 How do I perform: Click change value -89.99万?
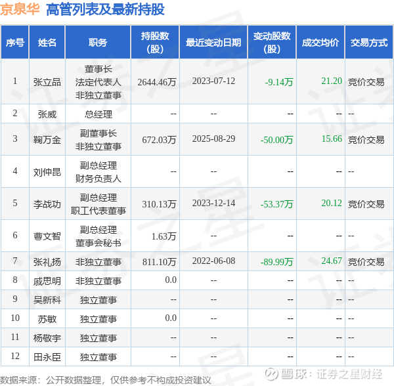click(x=276, y=262)
